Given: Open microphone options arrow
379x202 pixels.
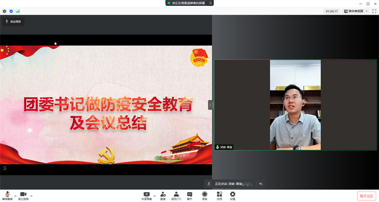Looking at the screenshot, I should (16, 196).
